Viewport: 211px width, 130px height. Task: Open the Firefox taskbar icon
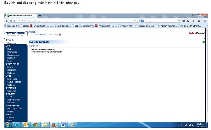pyautogui.click(x=54, y=125)
